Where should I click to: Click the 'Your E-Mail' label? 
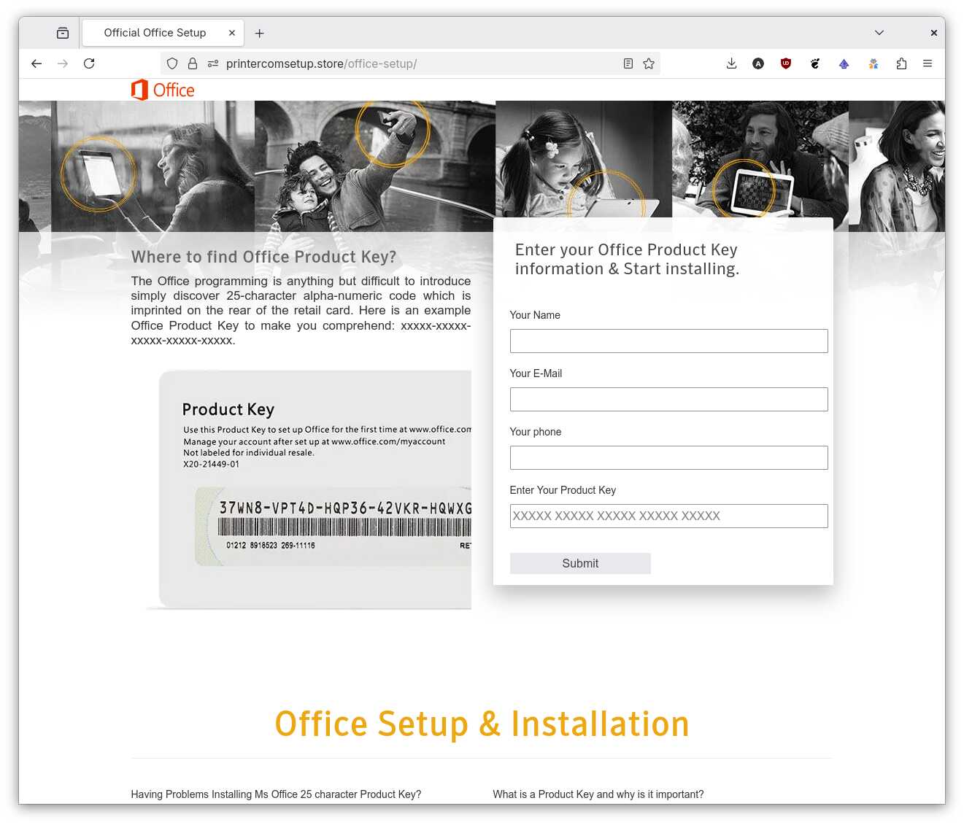[x=536, y=373]
